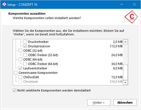
Task: Toggle 'Nicht selektierte Komponenten werden deinstalliert'
Action: click(14, 90)
